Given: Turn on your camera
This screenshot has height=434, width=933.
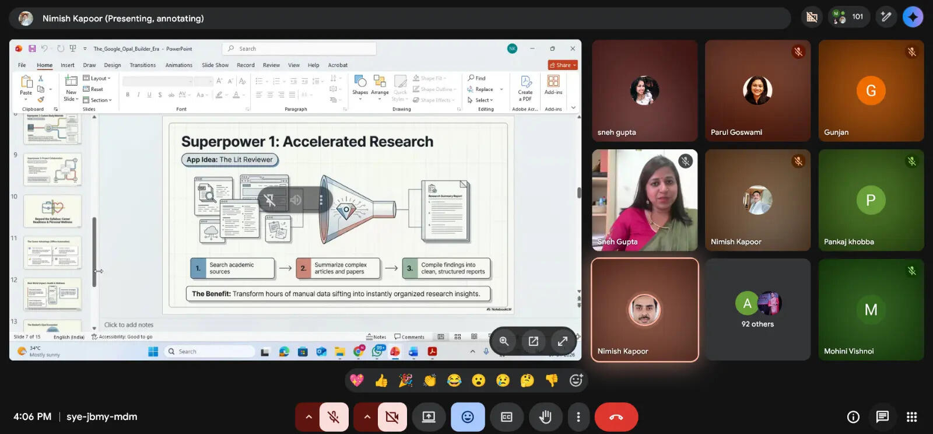Looking at the screenshot, I should point(392,417).
